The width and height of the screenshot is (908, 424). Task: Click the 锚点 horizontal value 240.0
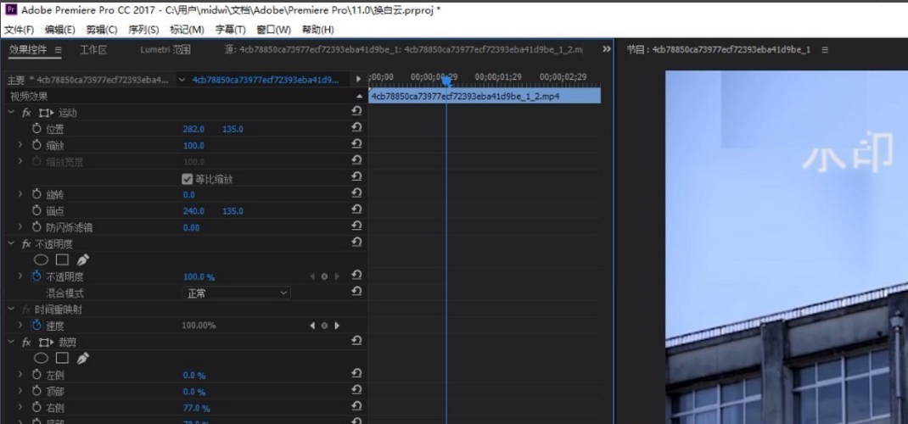[193, 211]
